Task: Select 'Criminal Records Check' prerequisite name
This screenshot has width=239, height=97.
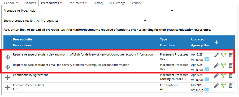Action: [x=29, y=85]
